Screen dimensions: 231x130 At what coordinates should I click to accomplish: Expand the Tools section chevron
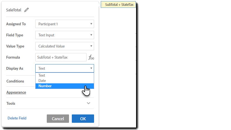(89, 103)
